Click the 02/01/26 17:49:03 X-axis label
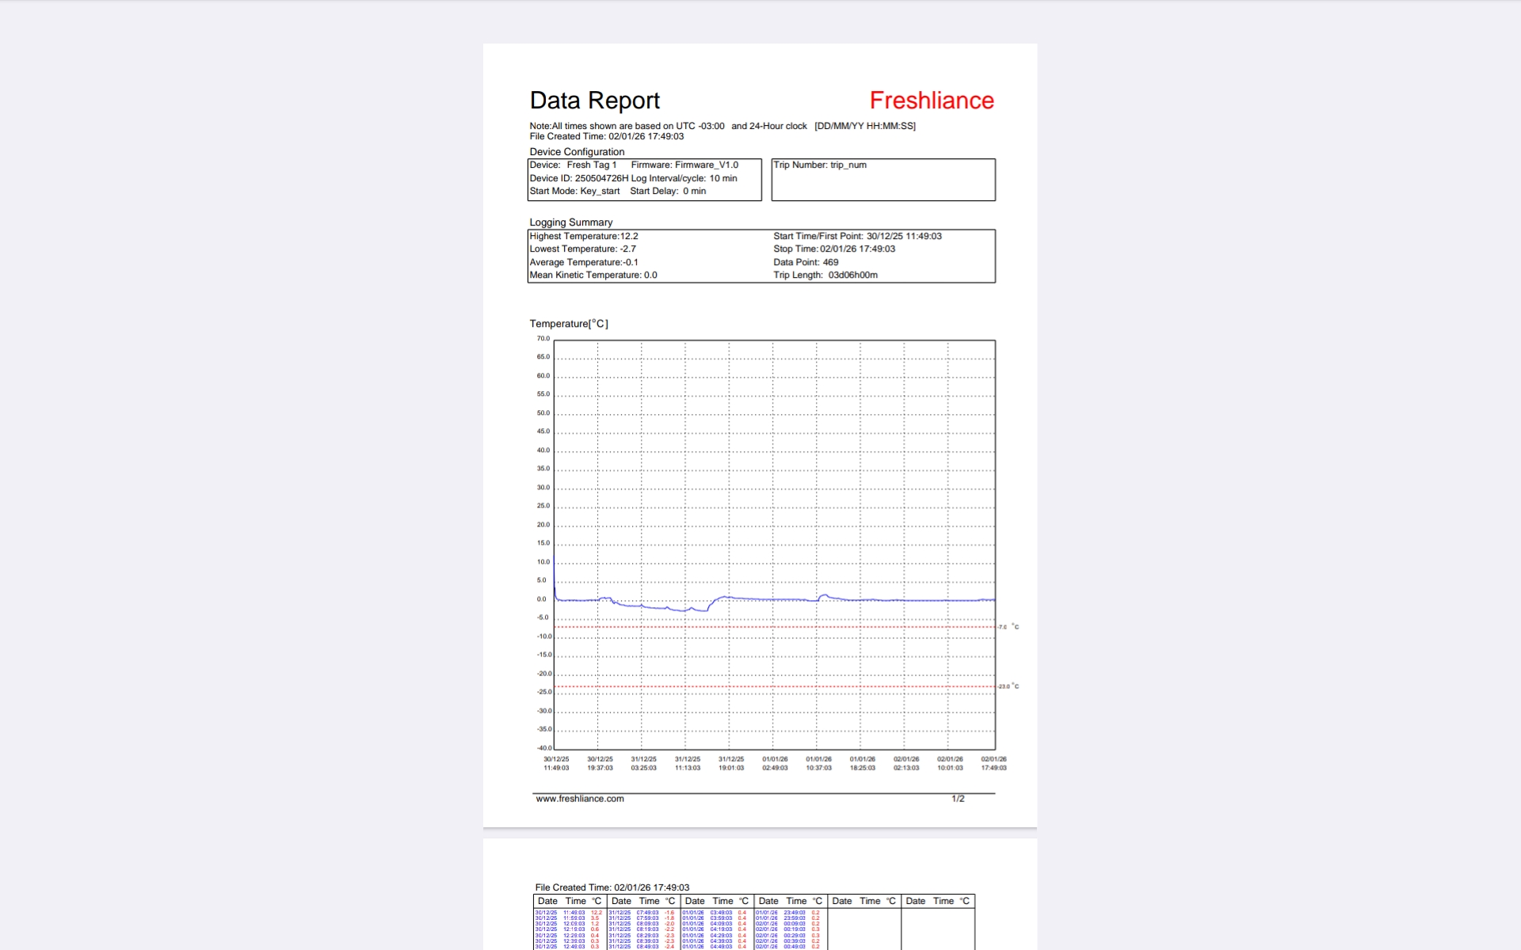1521x950 pixels. click(993, 763)
